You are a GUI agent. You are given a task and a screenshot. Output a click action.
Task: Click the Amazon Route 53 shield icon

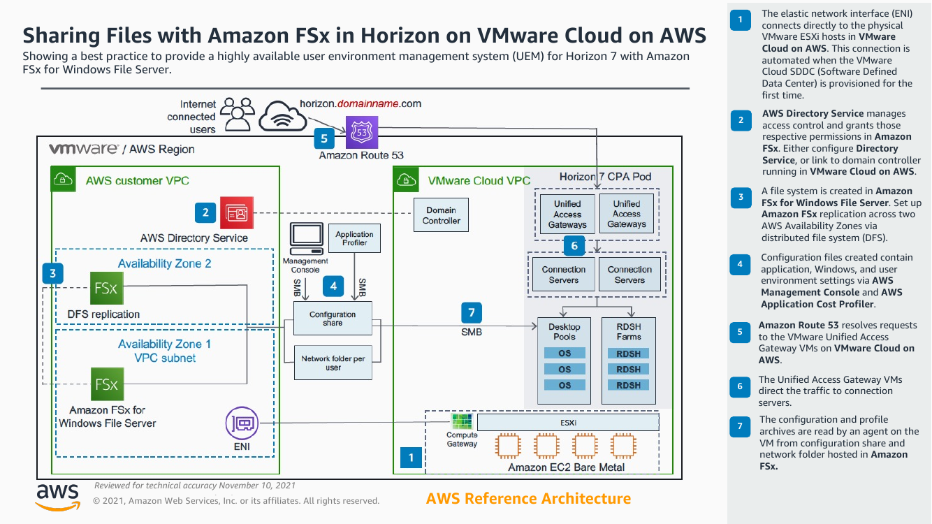tap(361, 132)
